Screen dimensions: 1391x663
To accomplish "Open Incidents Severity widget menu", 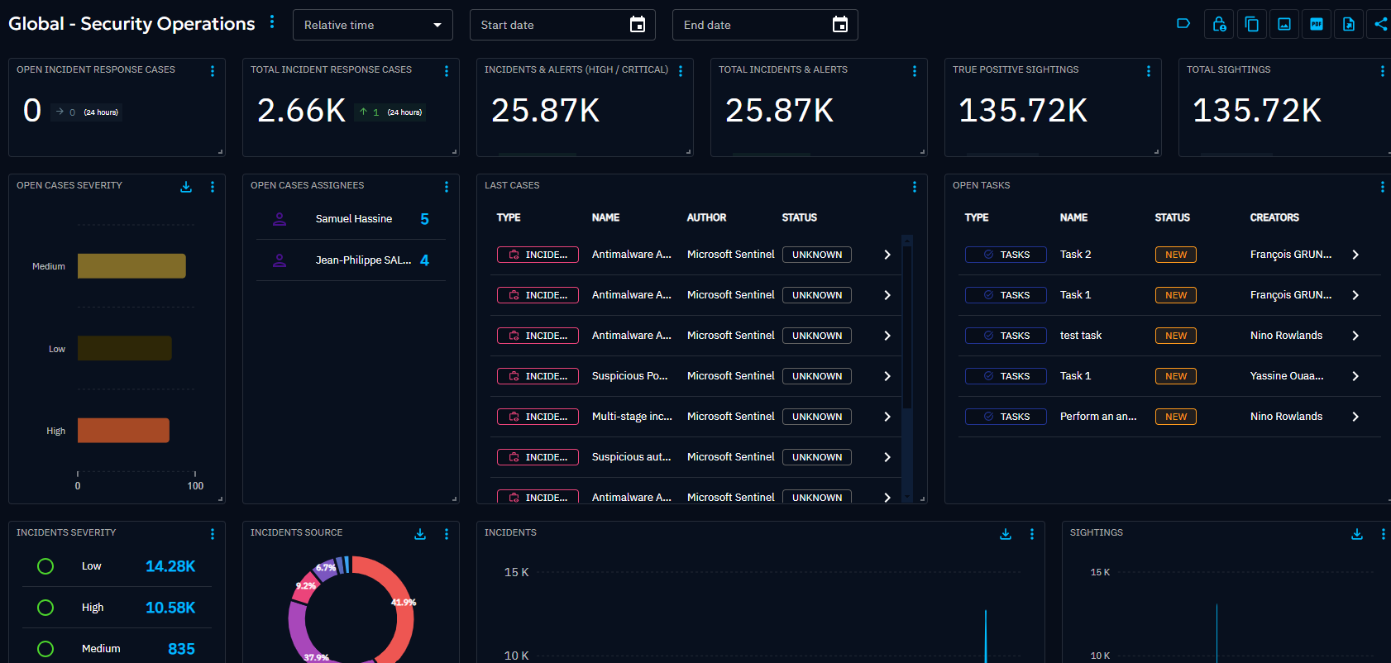I will pyautogui.click(x=213, y=534).
